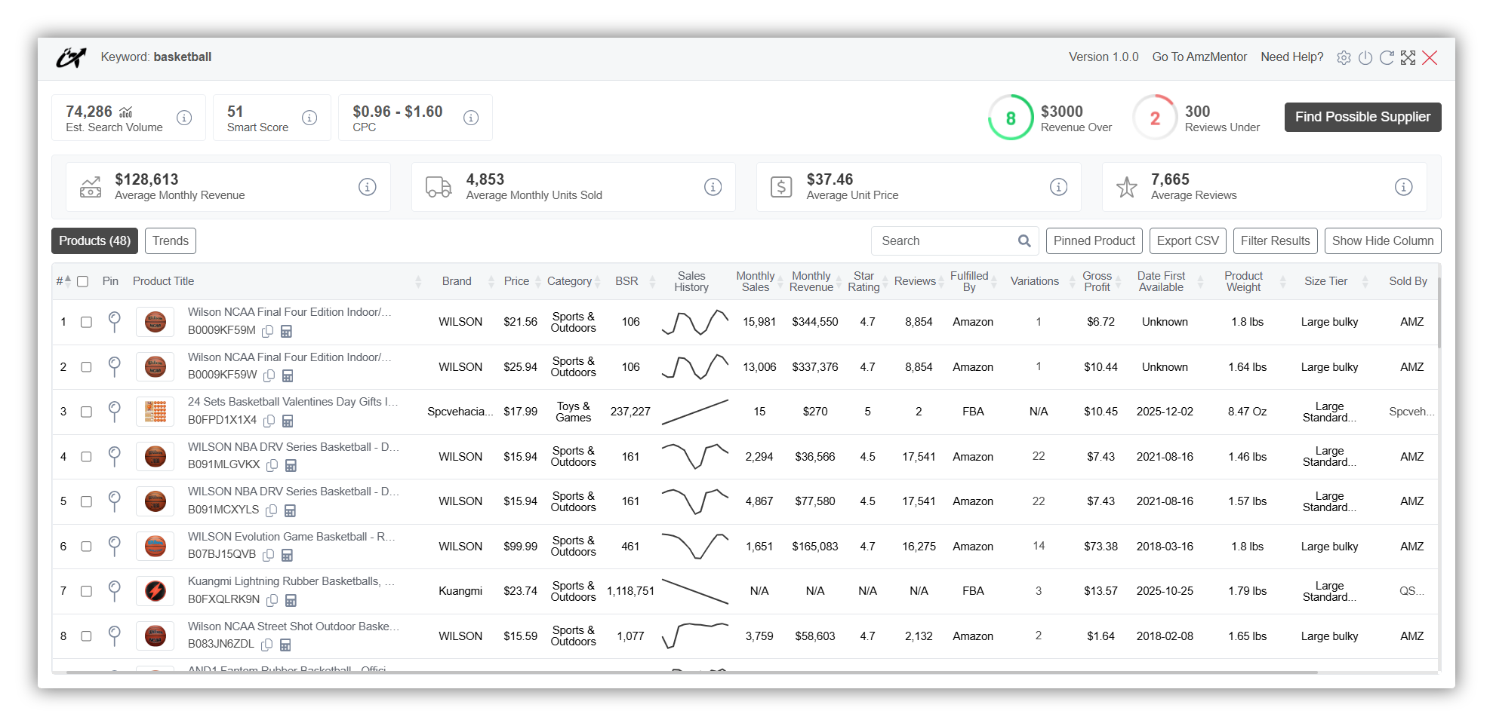
Task: Open calculator for ASIN B07BJ15QVB
Action: coord(287,556)
